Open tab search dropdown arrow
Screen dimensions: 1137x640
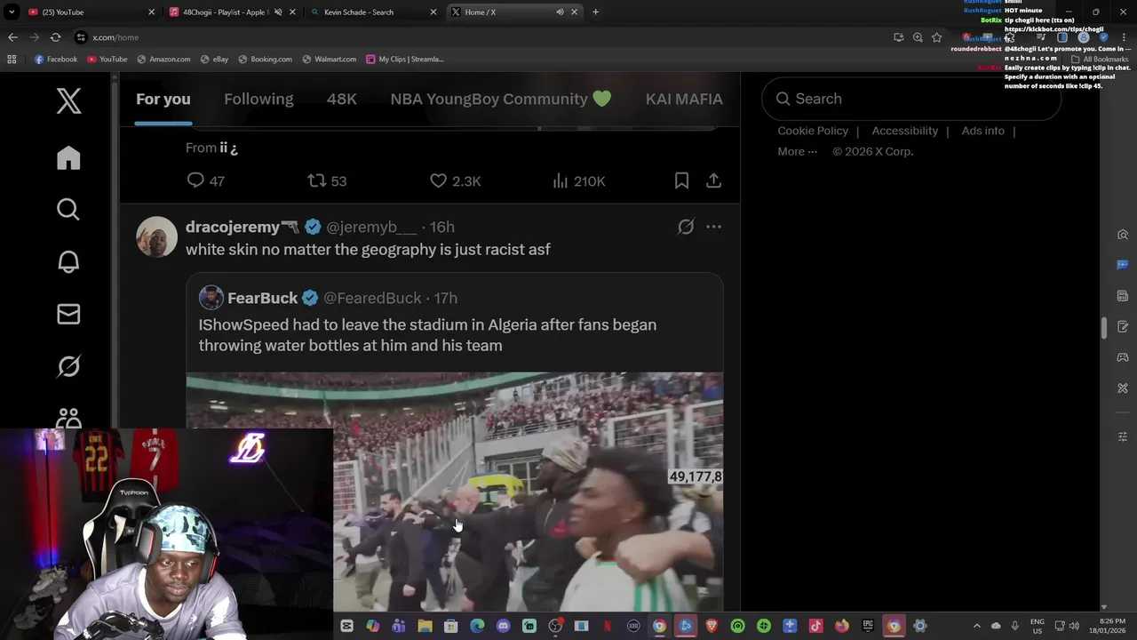[x=12, y=12]
